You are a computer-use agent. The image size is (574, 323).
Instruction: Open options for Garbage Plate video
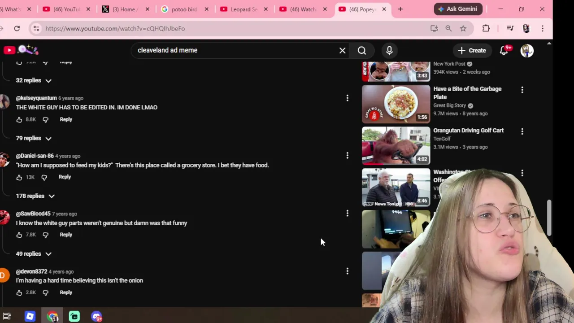[522, 90]
